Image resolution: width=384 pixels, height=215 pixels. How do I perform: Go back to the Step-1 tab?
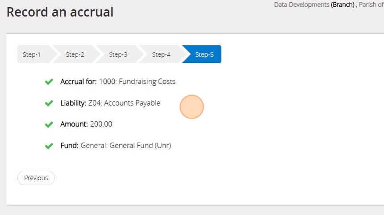pyautogui.click(x=32, y=54)
